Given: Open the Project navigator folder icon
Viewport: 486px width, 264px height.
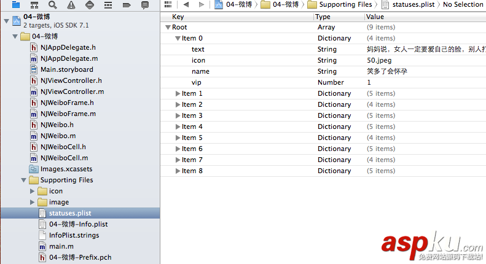Looking at the screenshot, I should (16, 5).
